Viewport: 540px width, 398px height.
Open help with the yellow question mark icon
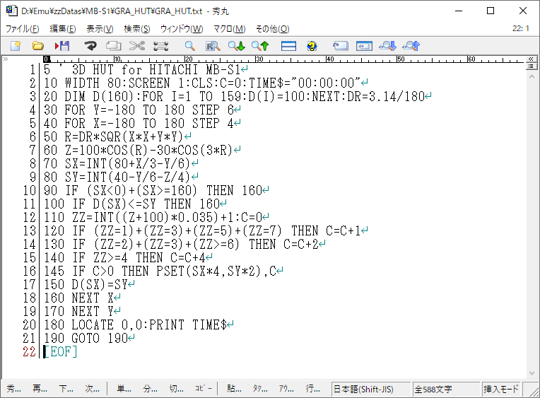point(312,46)
